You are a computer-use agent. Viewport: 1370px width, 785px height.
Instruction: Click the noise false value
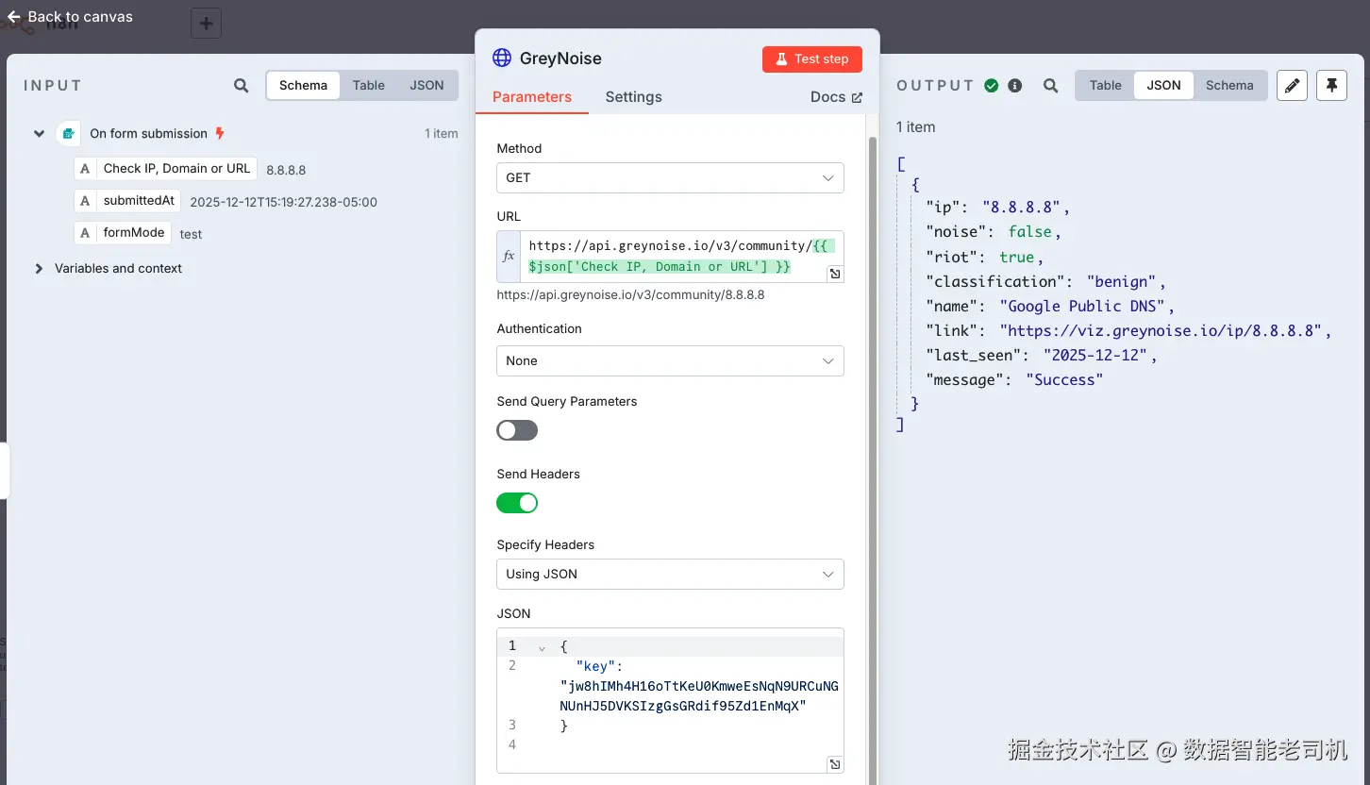click(x=1029, y=232)
